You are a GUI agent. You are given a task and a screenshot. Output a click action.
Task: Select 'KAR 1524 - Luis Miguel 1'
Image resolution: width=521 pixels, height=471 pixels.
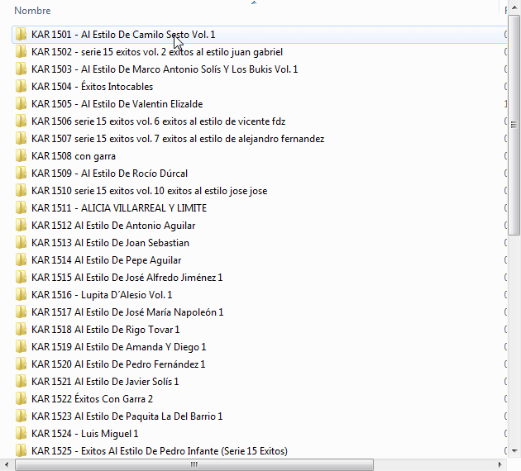84,434
